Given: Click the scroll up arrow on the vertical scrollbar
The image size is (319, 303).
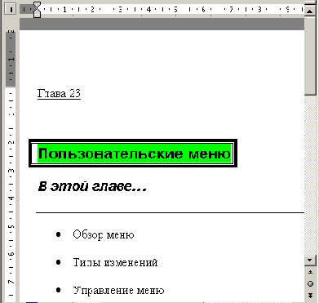Looking at the screenshot, I should (x=310, y=11).
